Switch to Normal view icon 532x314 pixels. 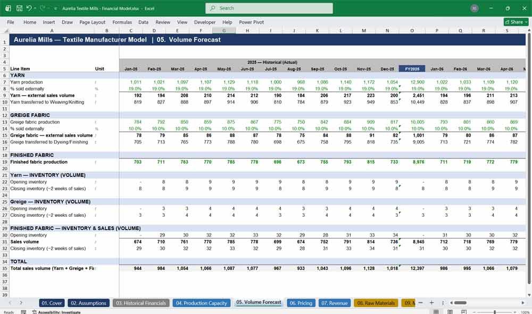click(x=436, y=312)
